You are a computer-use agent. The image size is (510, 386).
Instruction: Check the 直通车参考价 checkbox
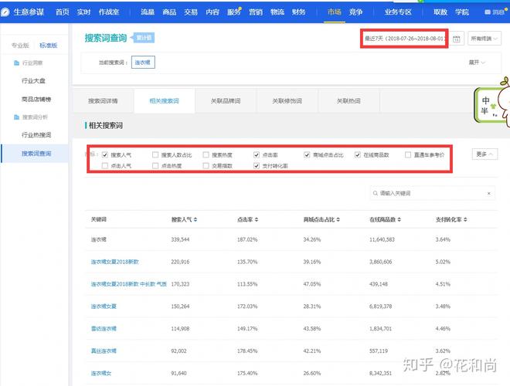click(x=408, y=154)
